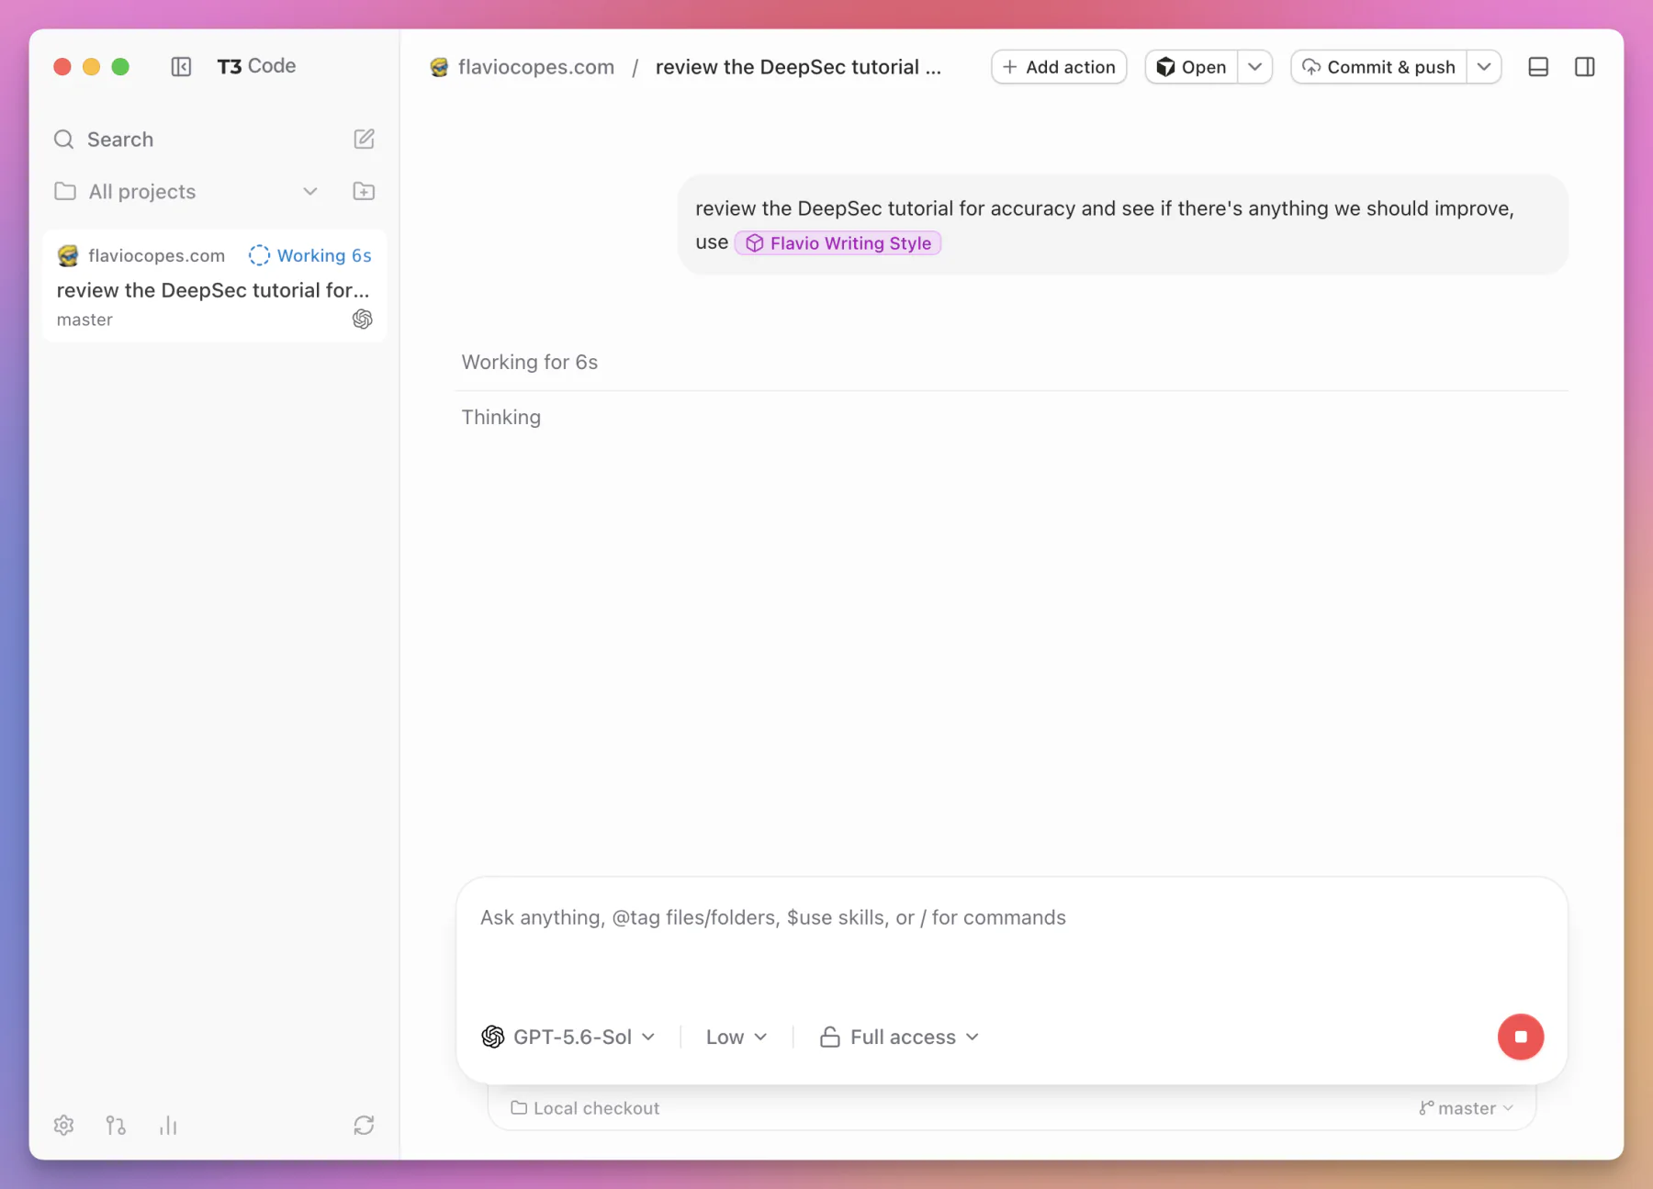The height and width of the screenshot is (1189, 1653).
Task: Click the Add action button
Action: point(1059,67)
